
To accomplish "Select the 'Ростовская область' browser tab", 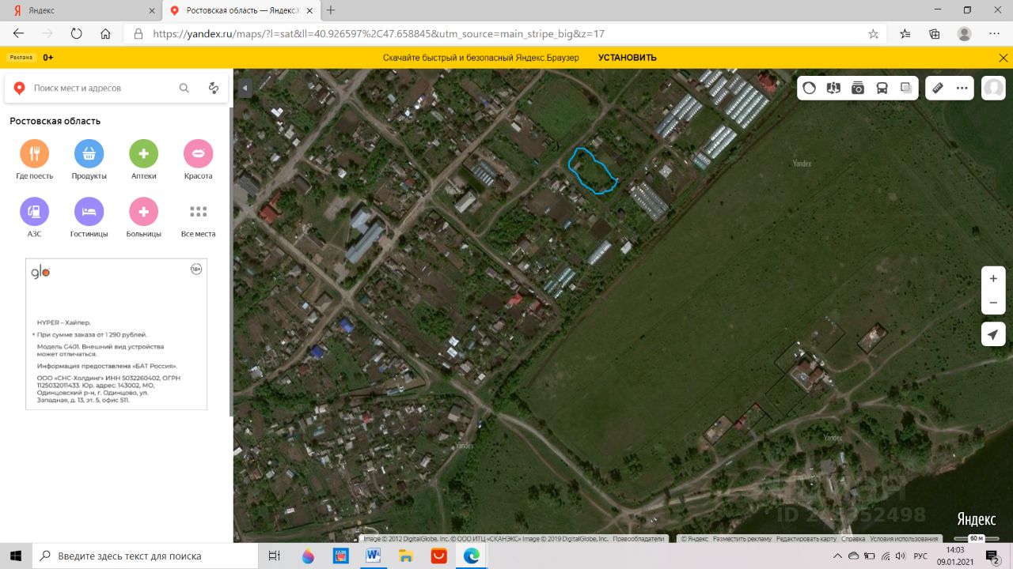I will coord(240,11).
